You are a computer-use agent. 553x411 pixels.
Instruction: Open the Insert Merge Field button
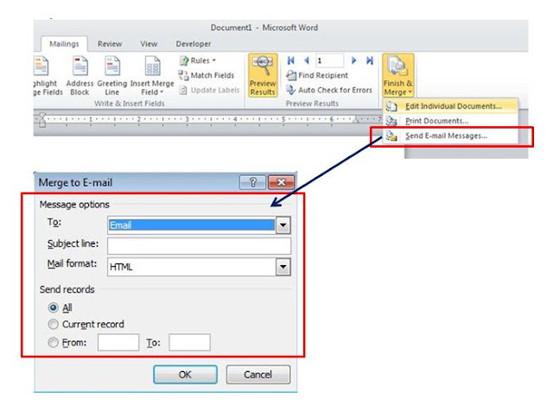tap(152, 76)
